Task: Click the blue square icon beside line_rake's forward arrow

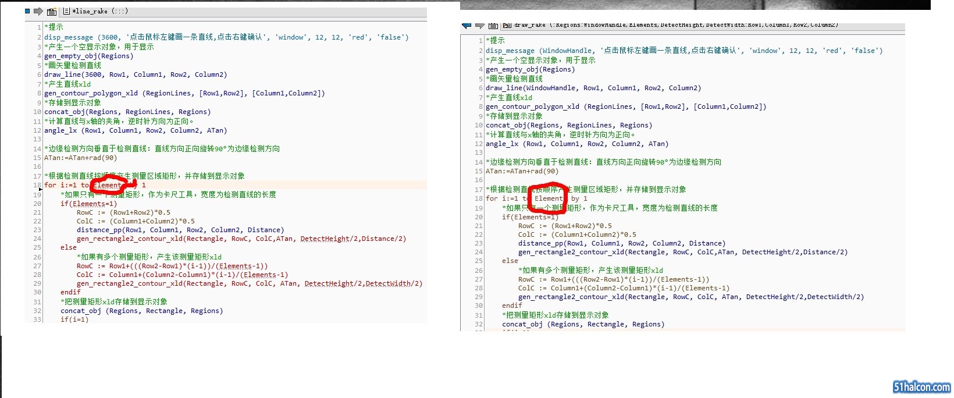Action: click(x=27, y=11)
